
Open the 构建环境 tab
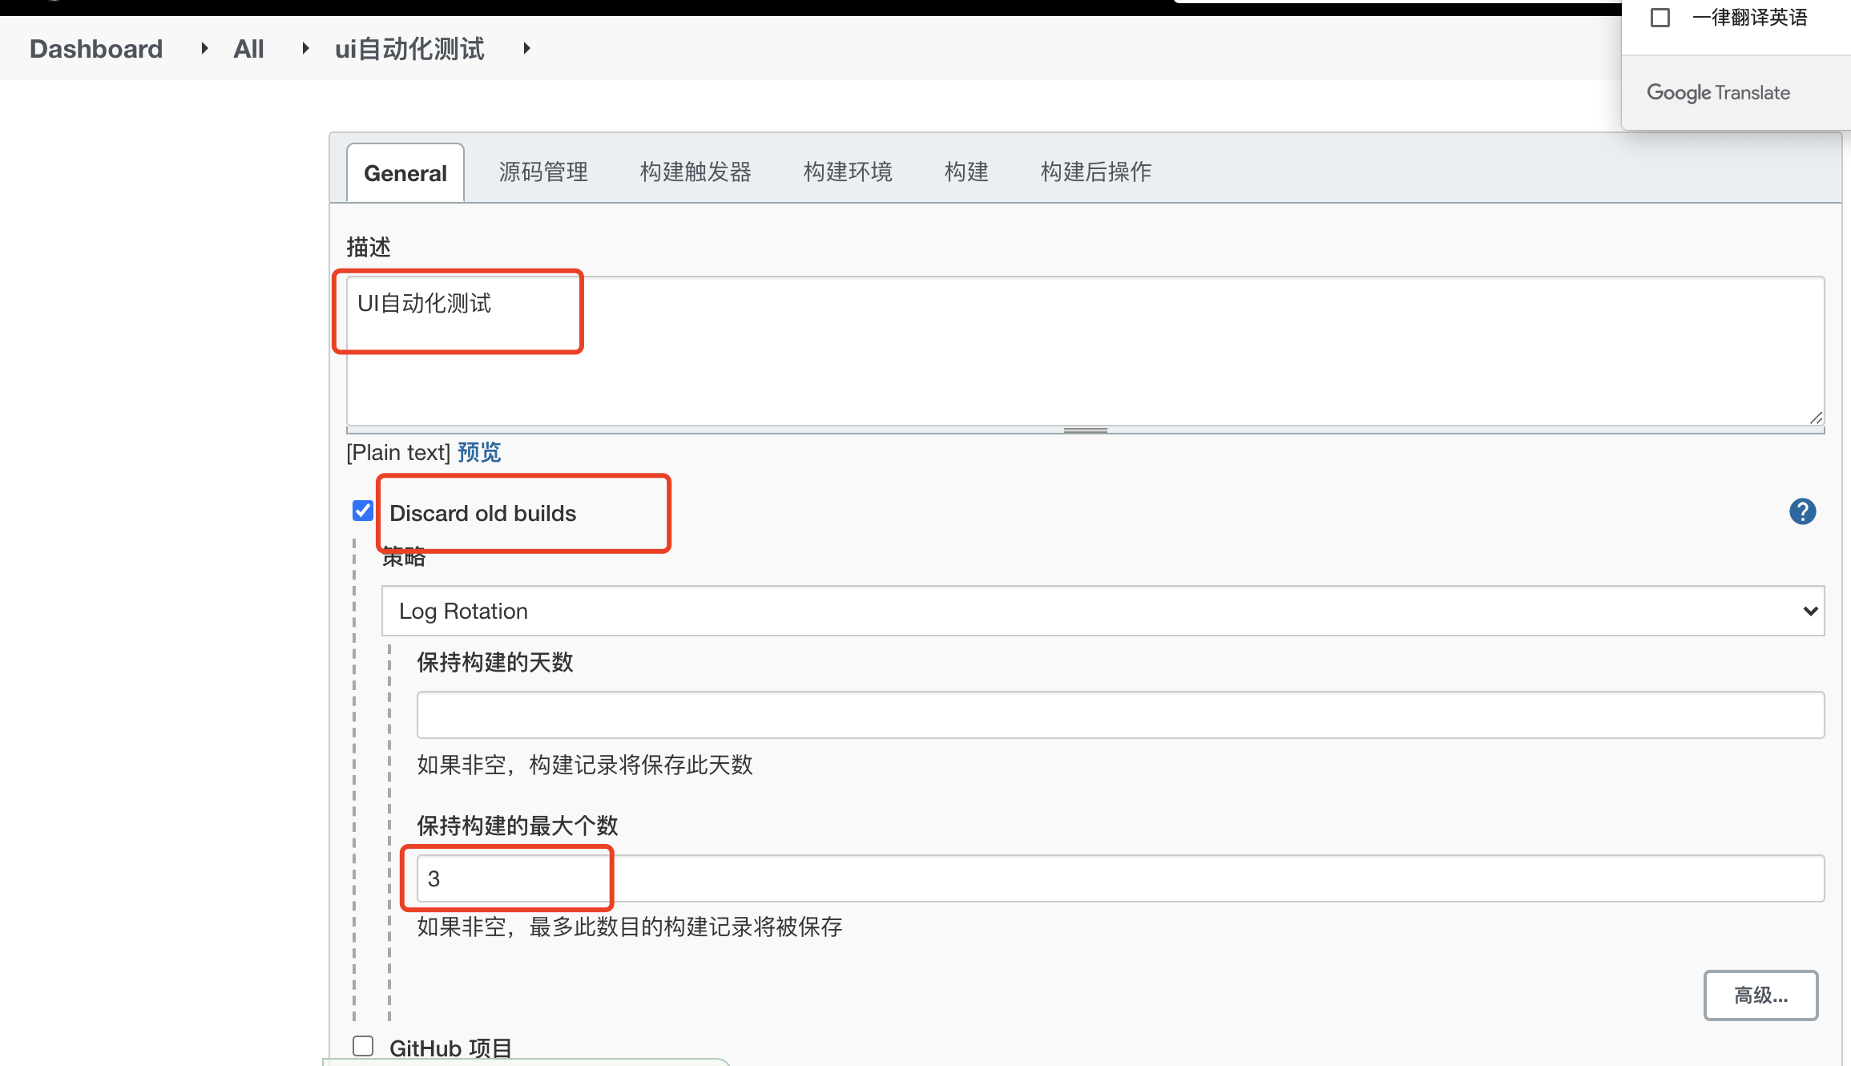[x=848, y=172]
